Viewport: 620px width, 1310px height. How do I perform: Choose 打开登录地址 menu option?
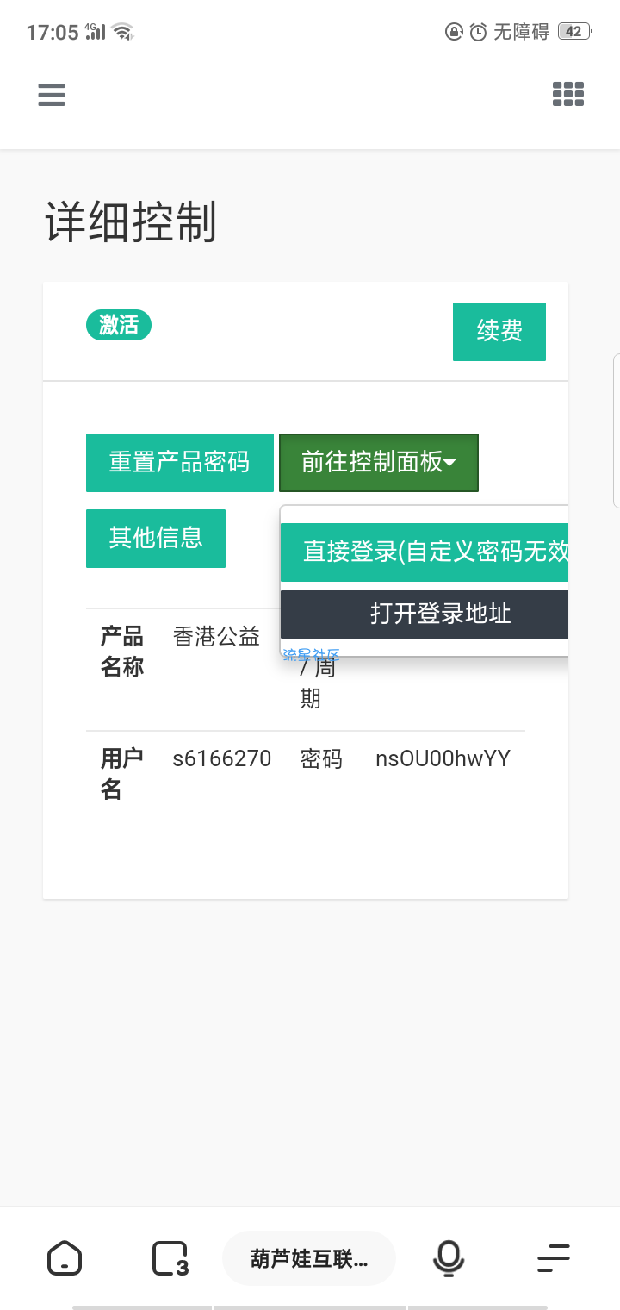point(425,614)
